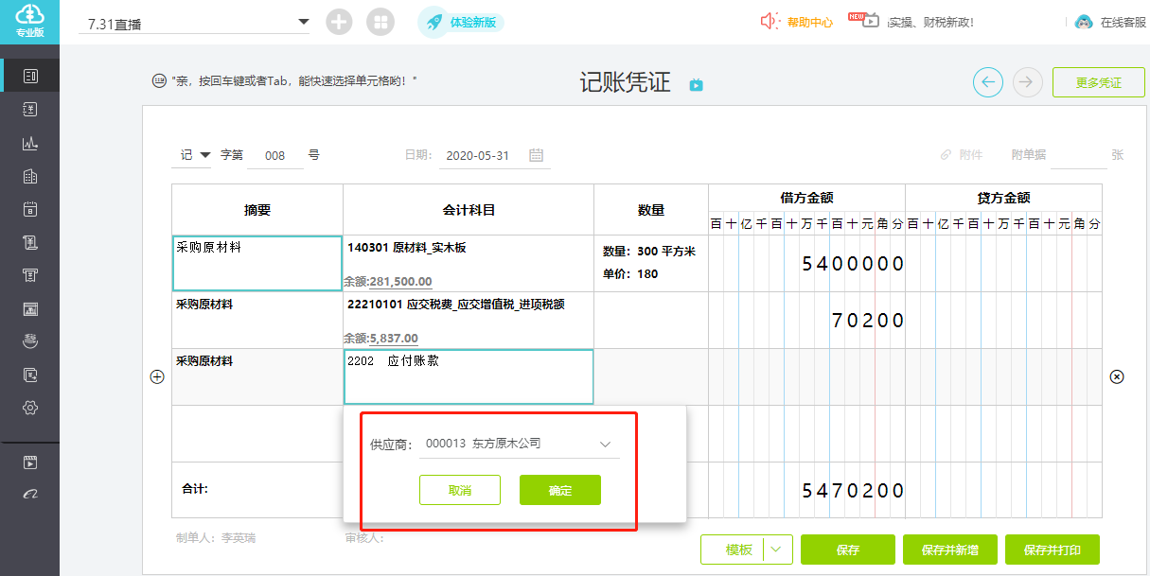
Task: Select account 140301 原材料_实木板
Action: click(x=407, y=248)
